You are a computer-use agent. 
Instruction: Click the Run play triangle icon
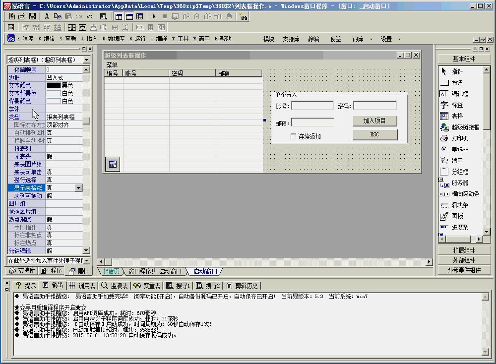click(x=154, y=16)
